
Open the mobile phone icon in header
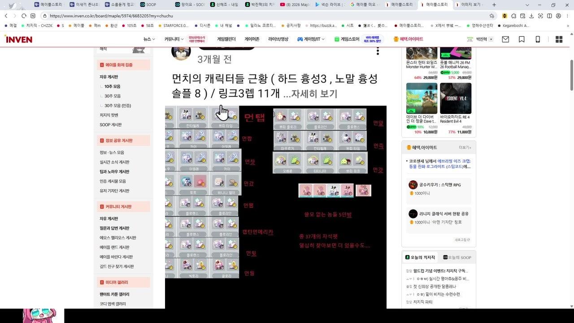tap(538, 39)
